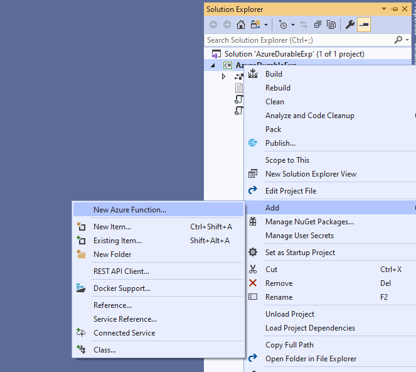
Task: Select Manage User Secrets
Action: [x=299, y=236]
